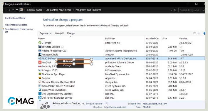Select the Google Inc. publisher cell
Viewport: 208px width, 111px height.
pos(111,82)
